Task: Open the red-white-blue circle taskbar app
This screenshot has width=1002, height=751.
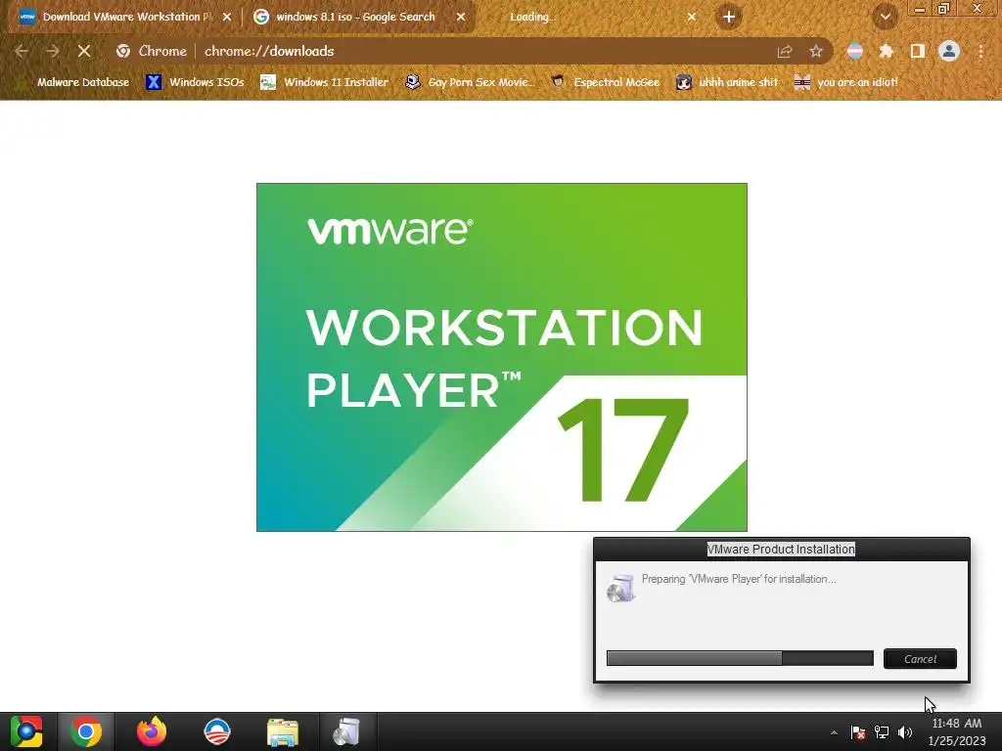Action: (x=216, y=731)
